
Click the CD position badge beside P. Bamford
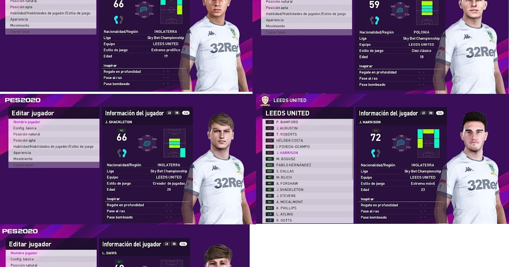(x=270, y=122)
